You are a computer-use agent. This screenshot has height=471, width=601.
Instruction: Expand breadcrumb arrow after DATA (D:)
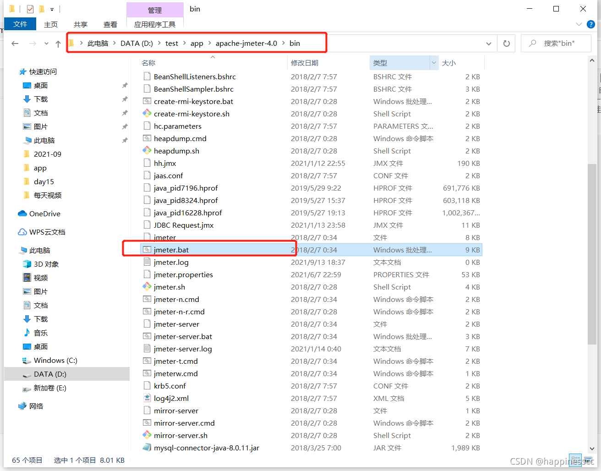click(x=159, y=43)
